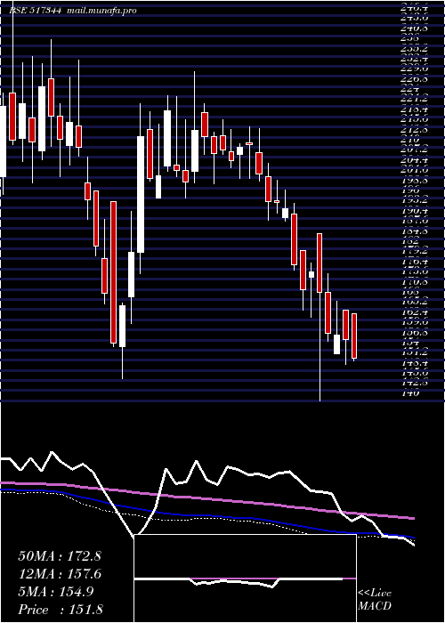
Task: Select the '12MA : 157.6' readout
Action: tap(60, 574)
